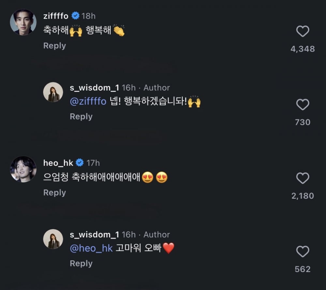Image resolution: width=326 pixels, height=290 pixels.
Task: Click the @heo_hk mention in the reply
Action: [x=91, y=248]
